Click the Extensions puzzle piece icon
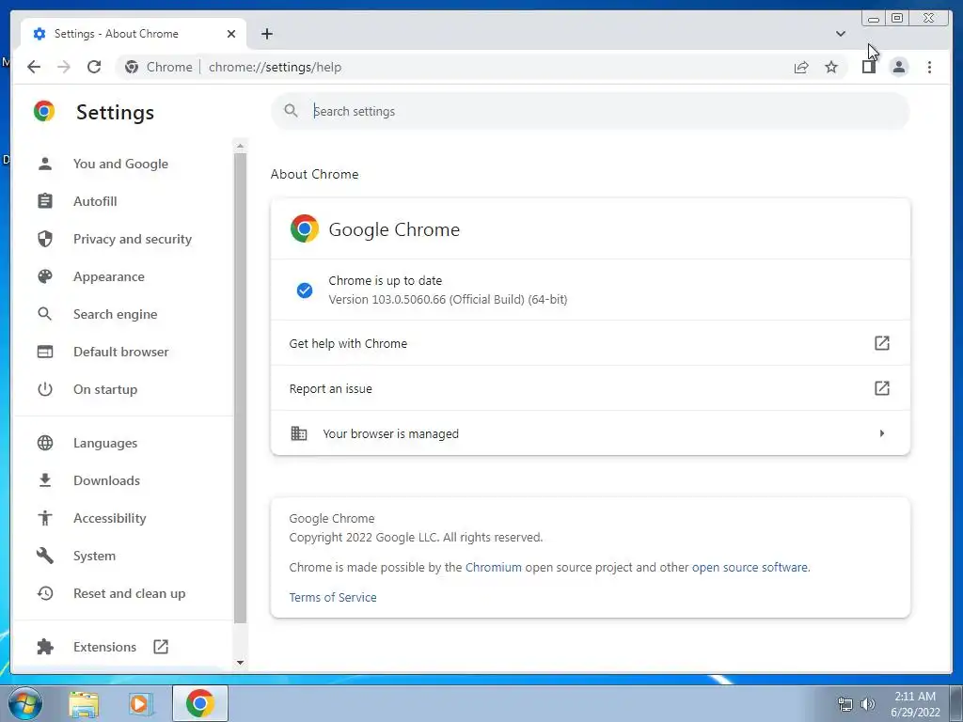963x722 pixels. point(45,647)
